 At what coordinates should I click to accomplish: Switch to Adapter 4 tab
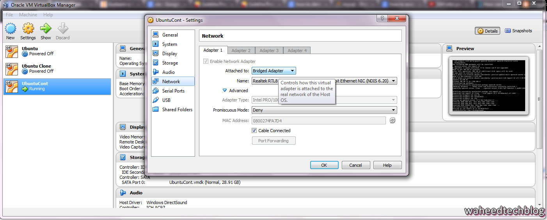click(x=297, y=51)
